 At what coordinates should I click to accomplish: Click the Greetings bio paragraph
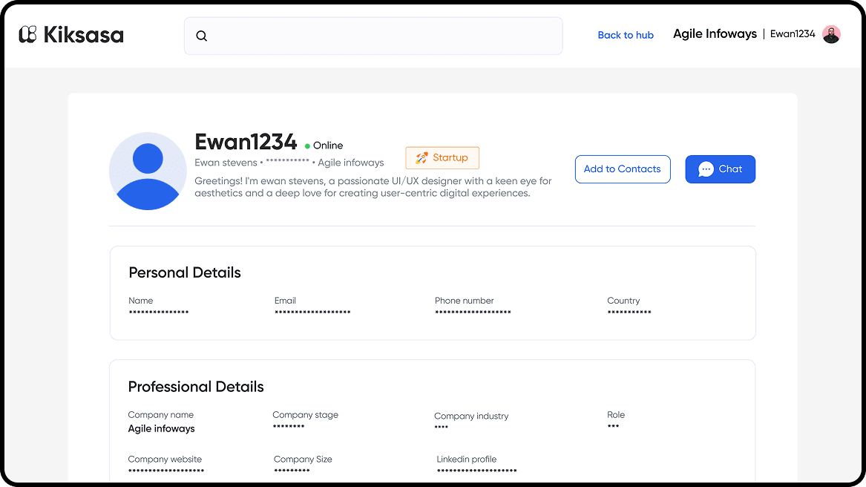tap(373, 187)
